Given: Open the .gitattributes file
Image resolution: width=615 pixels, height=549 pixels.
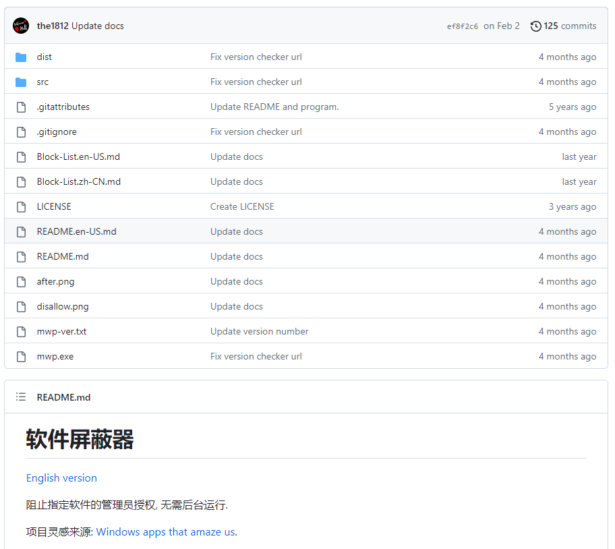Looking at the screenshot, I should coord(63,107).
